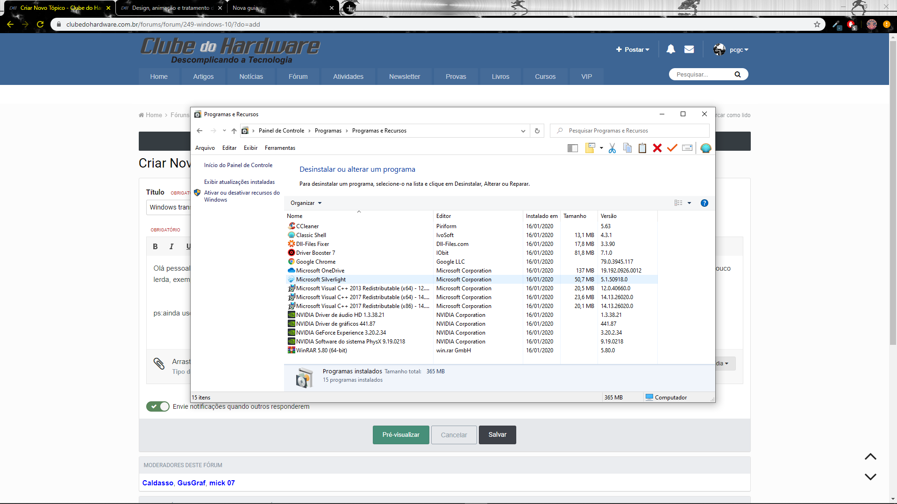Image resolution: width=897 pixels, height=504 pixels.
Task: Open view options dropdown arrow
Action: click(689, 203)
